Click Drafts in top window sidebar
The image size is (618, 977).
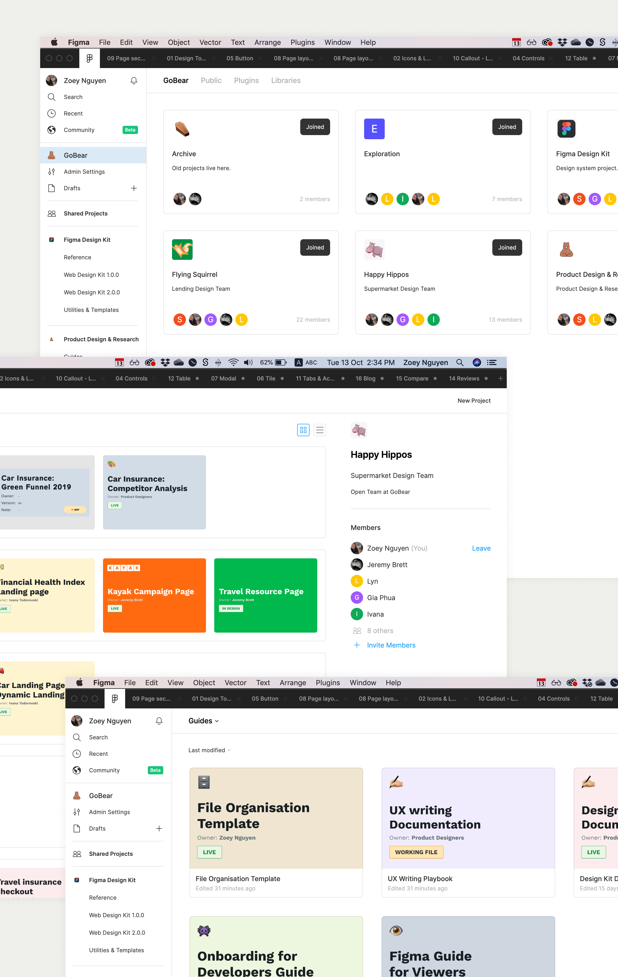pyautogui.click(x=72, y=188)
